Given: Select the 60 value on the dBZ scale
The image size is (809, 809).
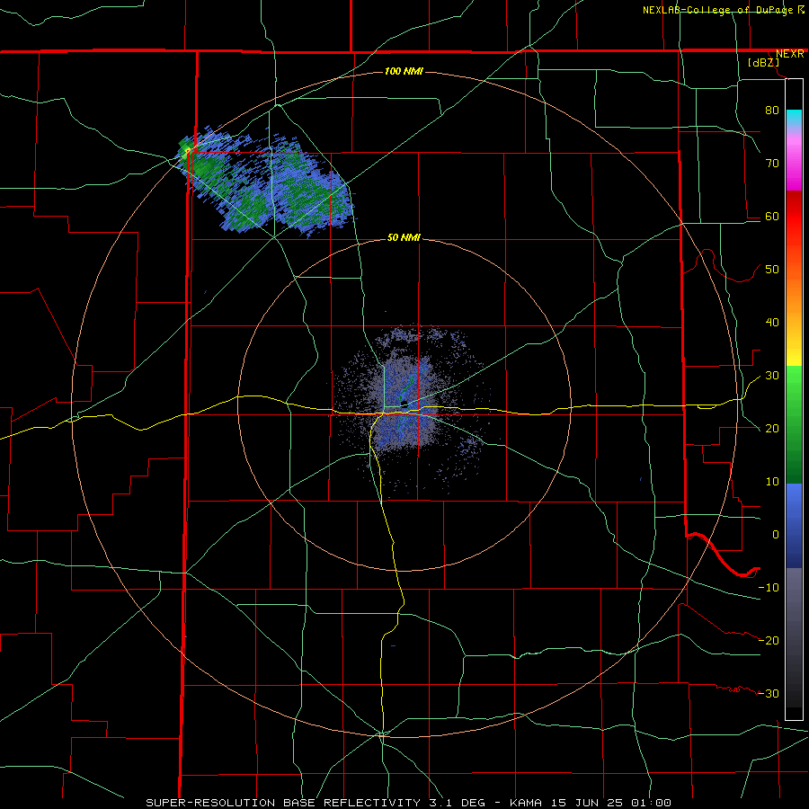Looking at the screenshot, I should click(x=772, y=217).
